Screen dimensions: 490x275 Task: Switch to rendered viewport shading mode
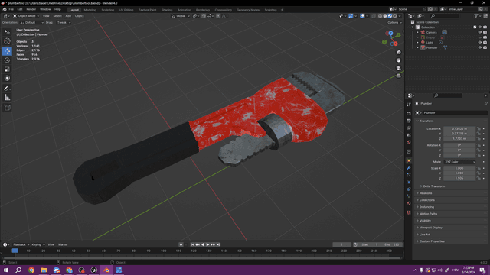[395, 16]
